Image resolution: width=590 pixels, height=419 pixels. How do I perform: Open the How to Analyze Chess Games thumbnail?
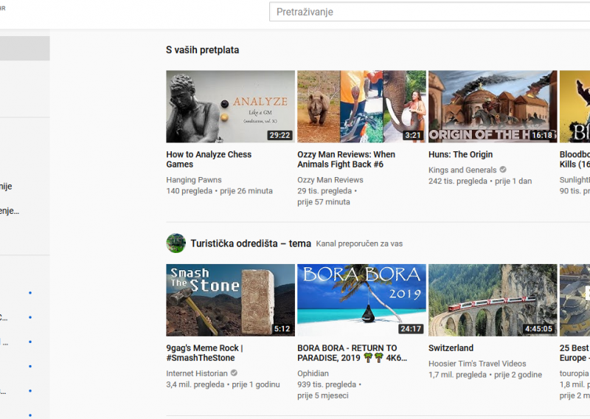point(230,106)
